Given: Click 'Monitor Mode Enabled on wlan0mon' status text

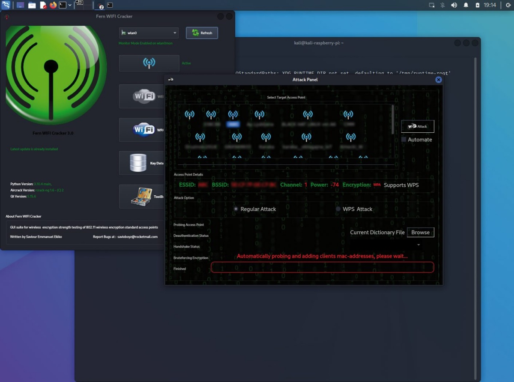Looking at the screenshot, I should (x=146, y=43).
